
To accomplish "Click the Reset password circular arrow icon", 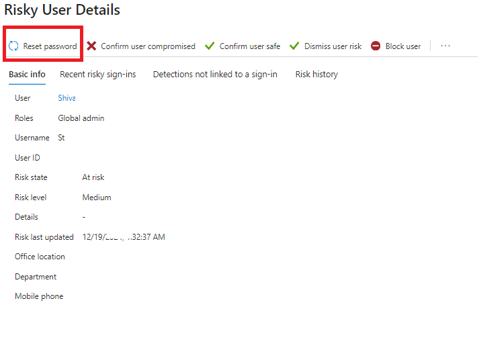I will [x=13, y=46].
